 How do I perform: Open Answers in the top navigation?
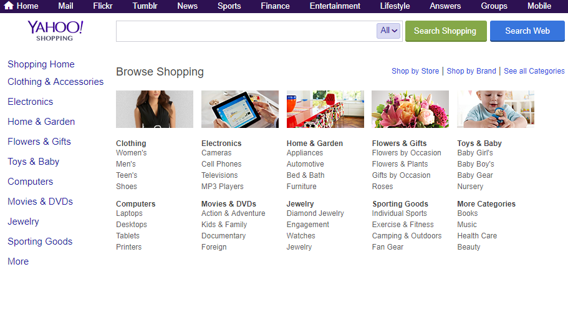445,6
